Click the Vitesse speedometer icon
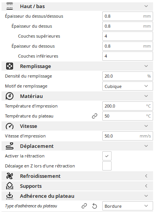 (x=10, y=126)
